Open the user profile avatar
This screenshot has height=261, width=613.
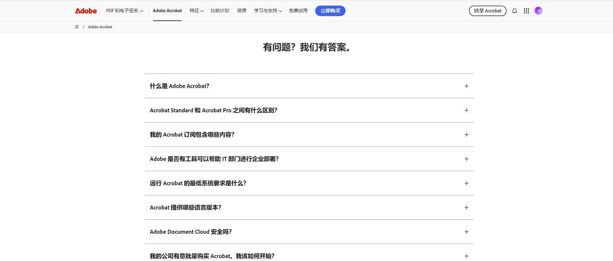point(538,11)
